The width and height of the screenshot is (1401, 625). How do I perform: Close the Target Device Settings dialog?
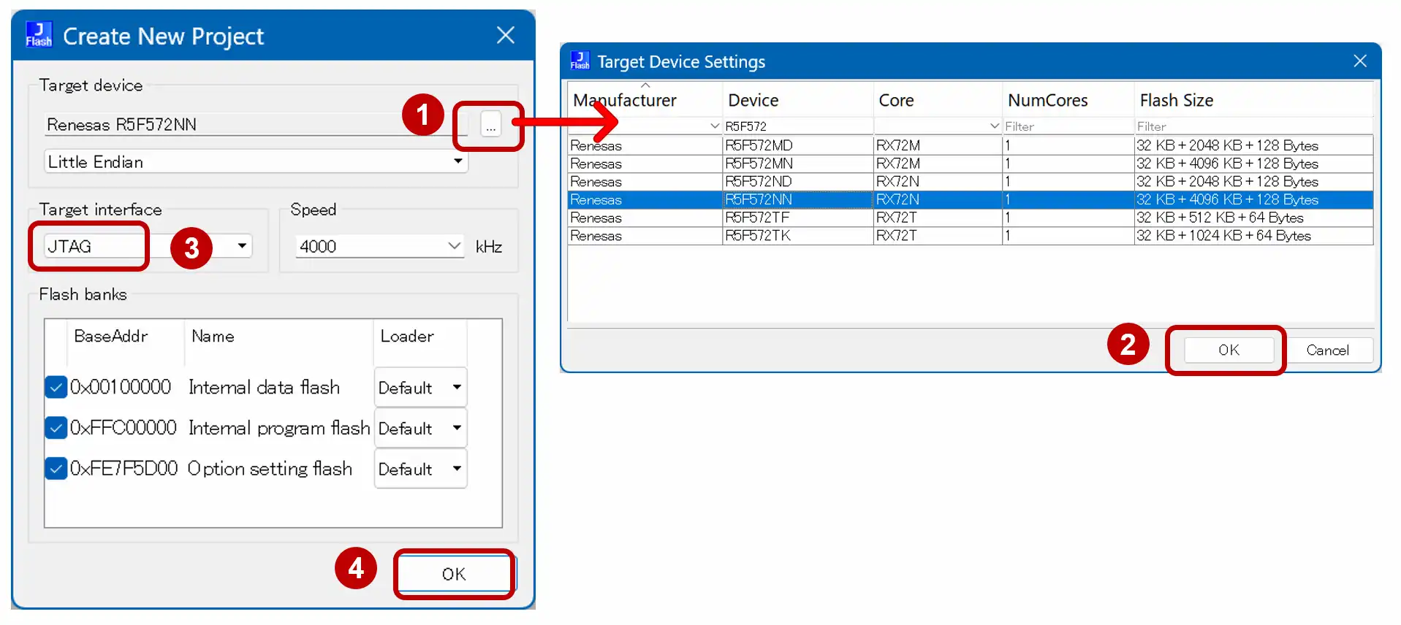[1360, 61]
